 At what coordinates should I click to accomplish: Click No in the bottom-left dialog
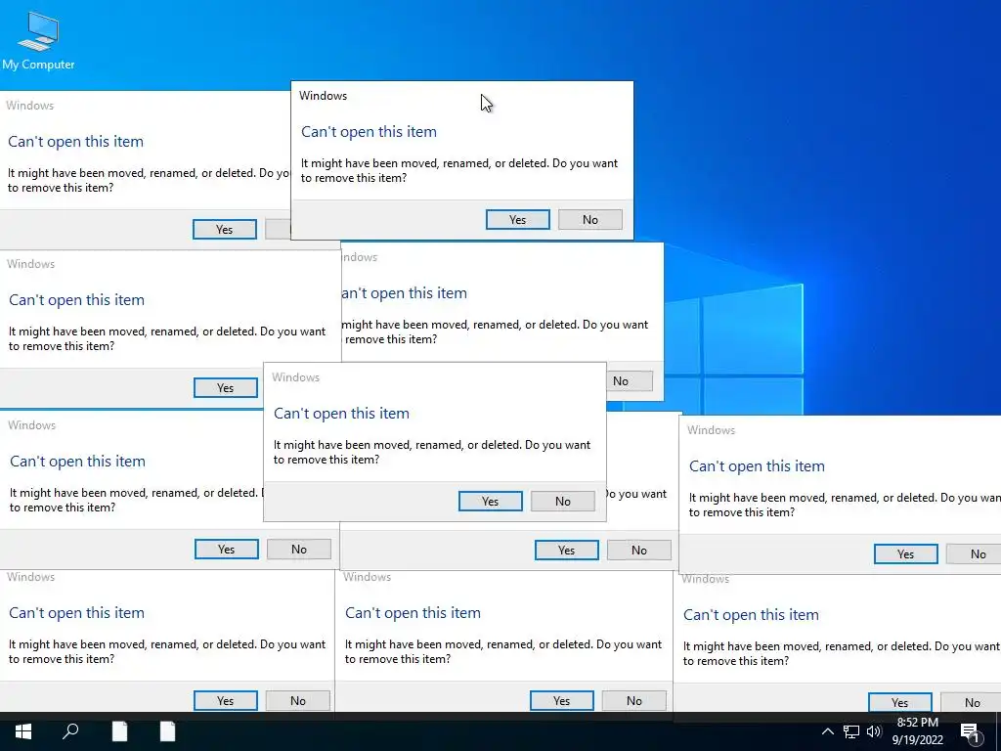[x=298, y=700]
